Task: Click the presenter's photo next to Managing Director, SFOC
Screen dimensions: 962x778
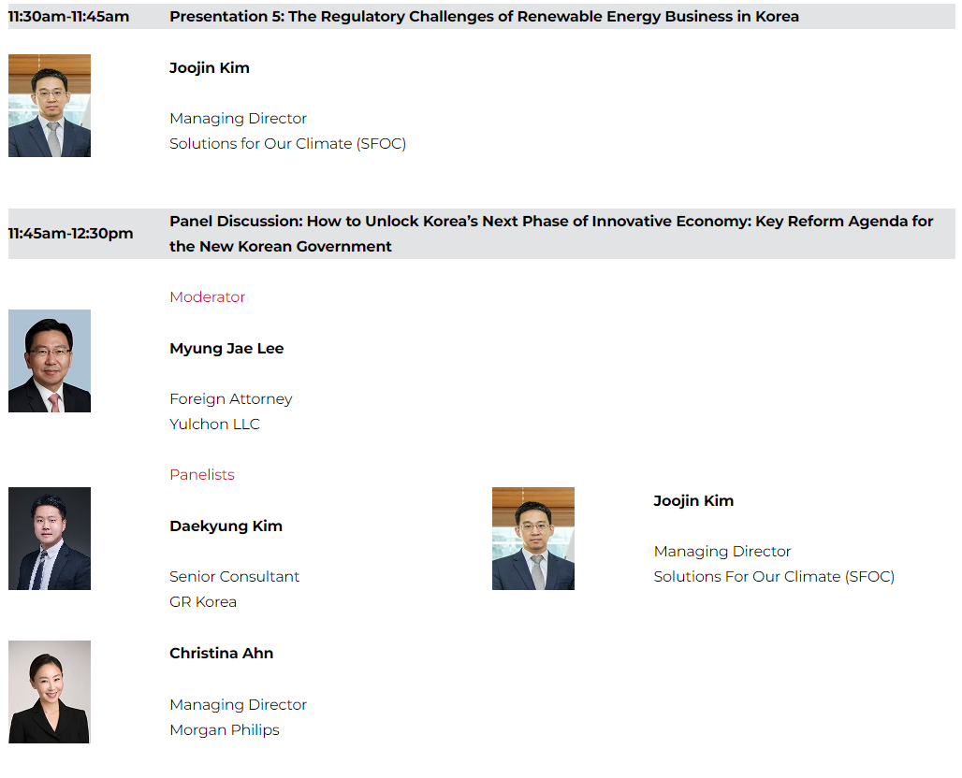Action: pyautogui.click(x=50, y=106)
